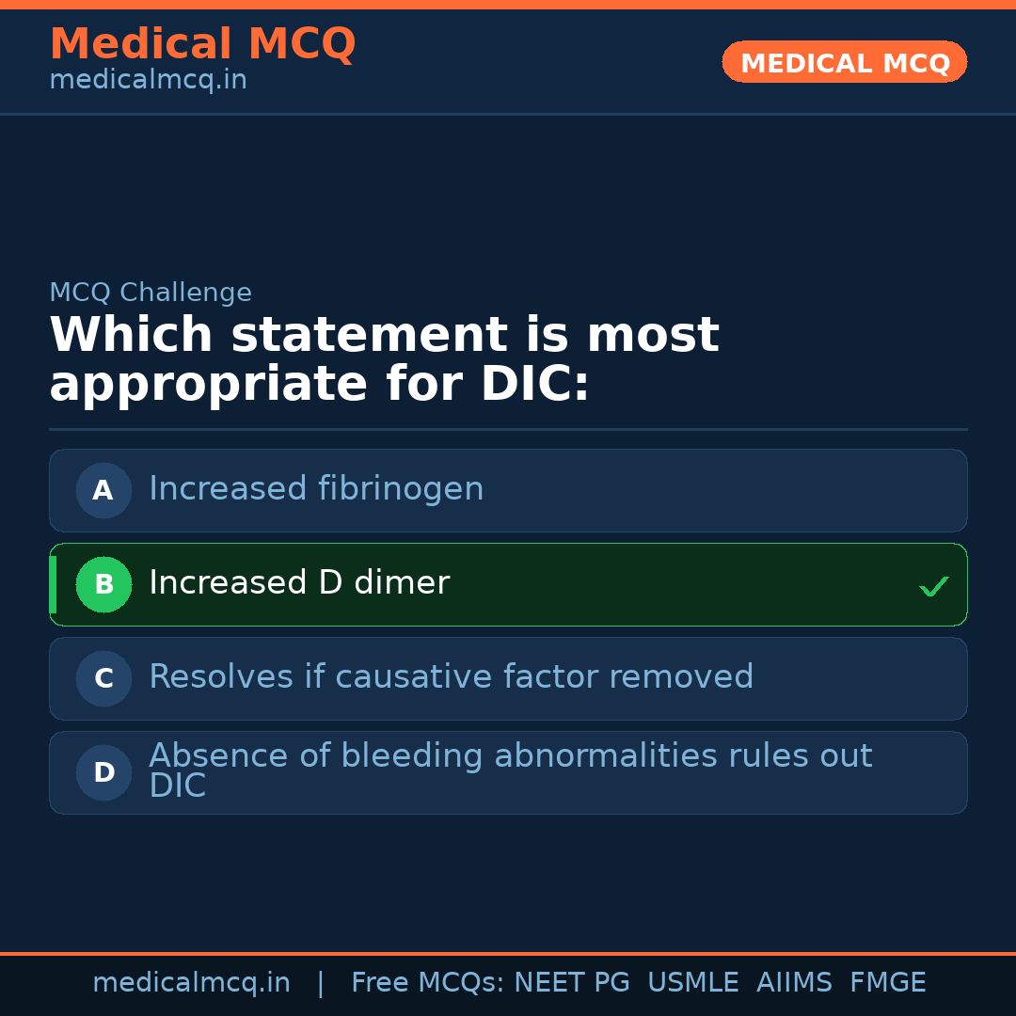Select the circular A option badge icon

tap(103, 490)
